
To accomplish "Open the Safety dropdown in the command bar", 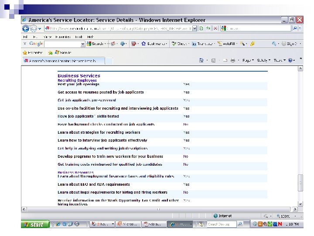I will [263, 60].
